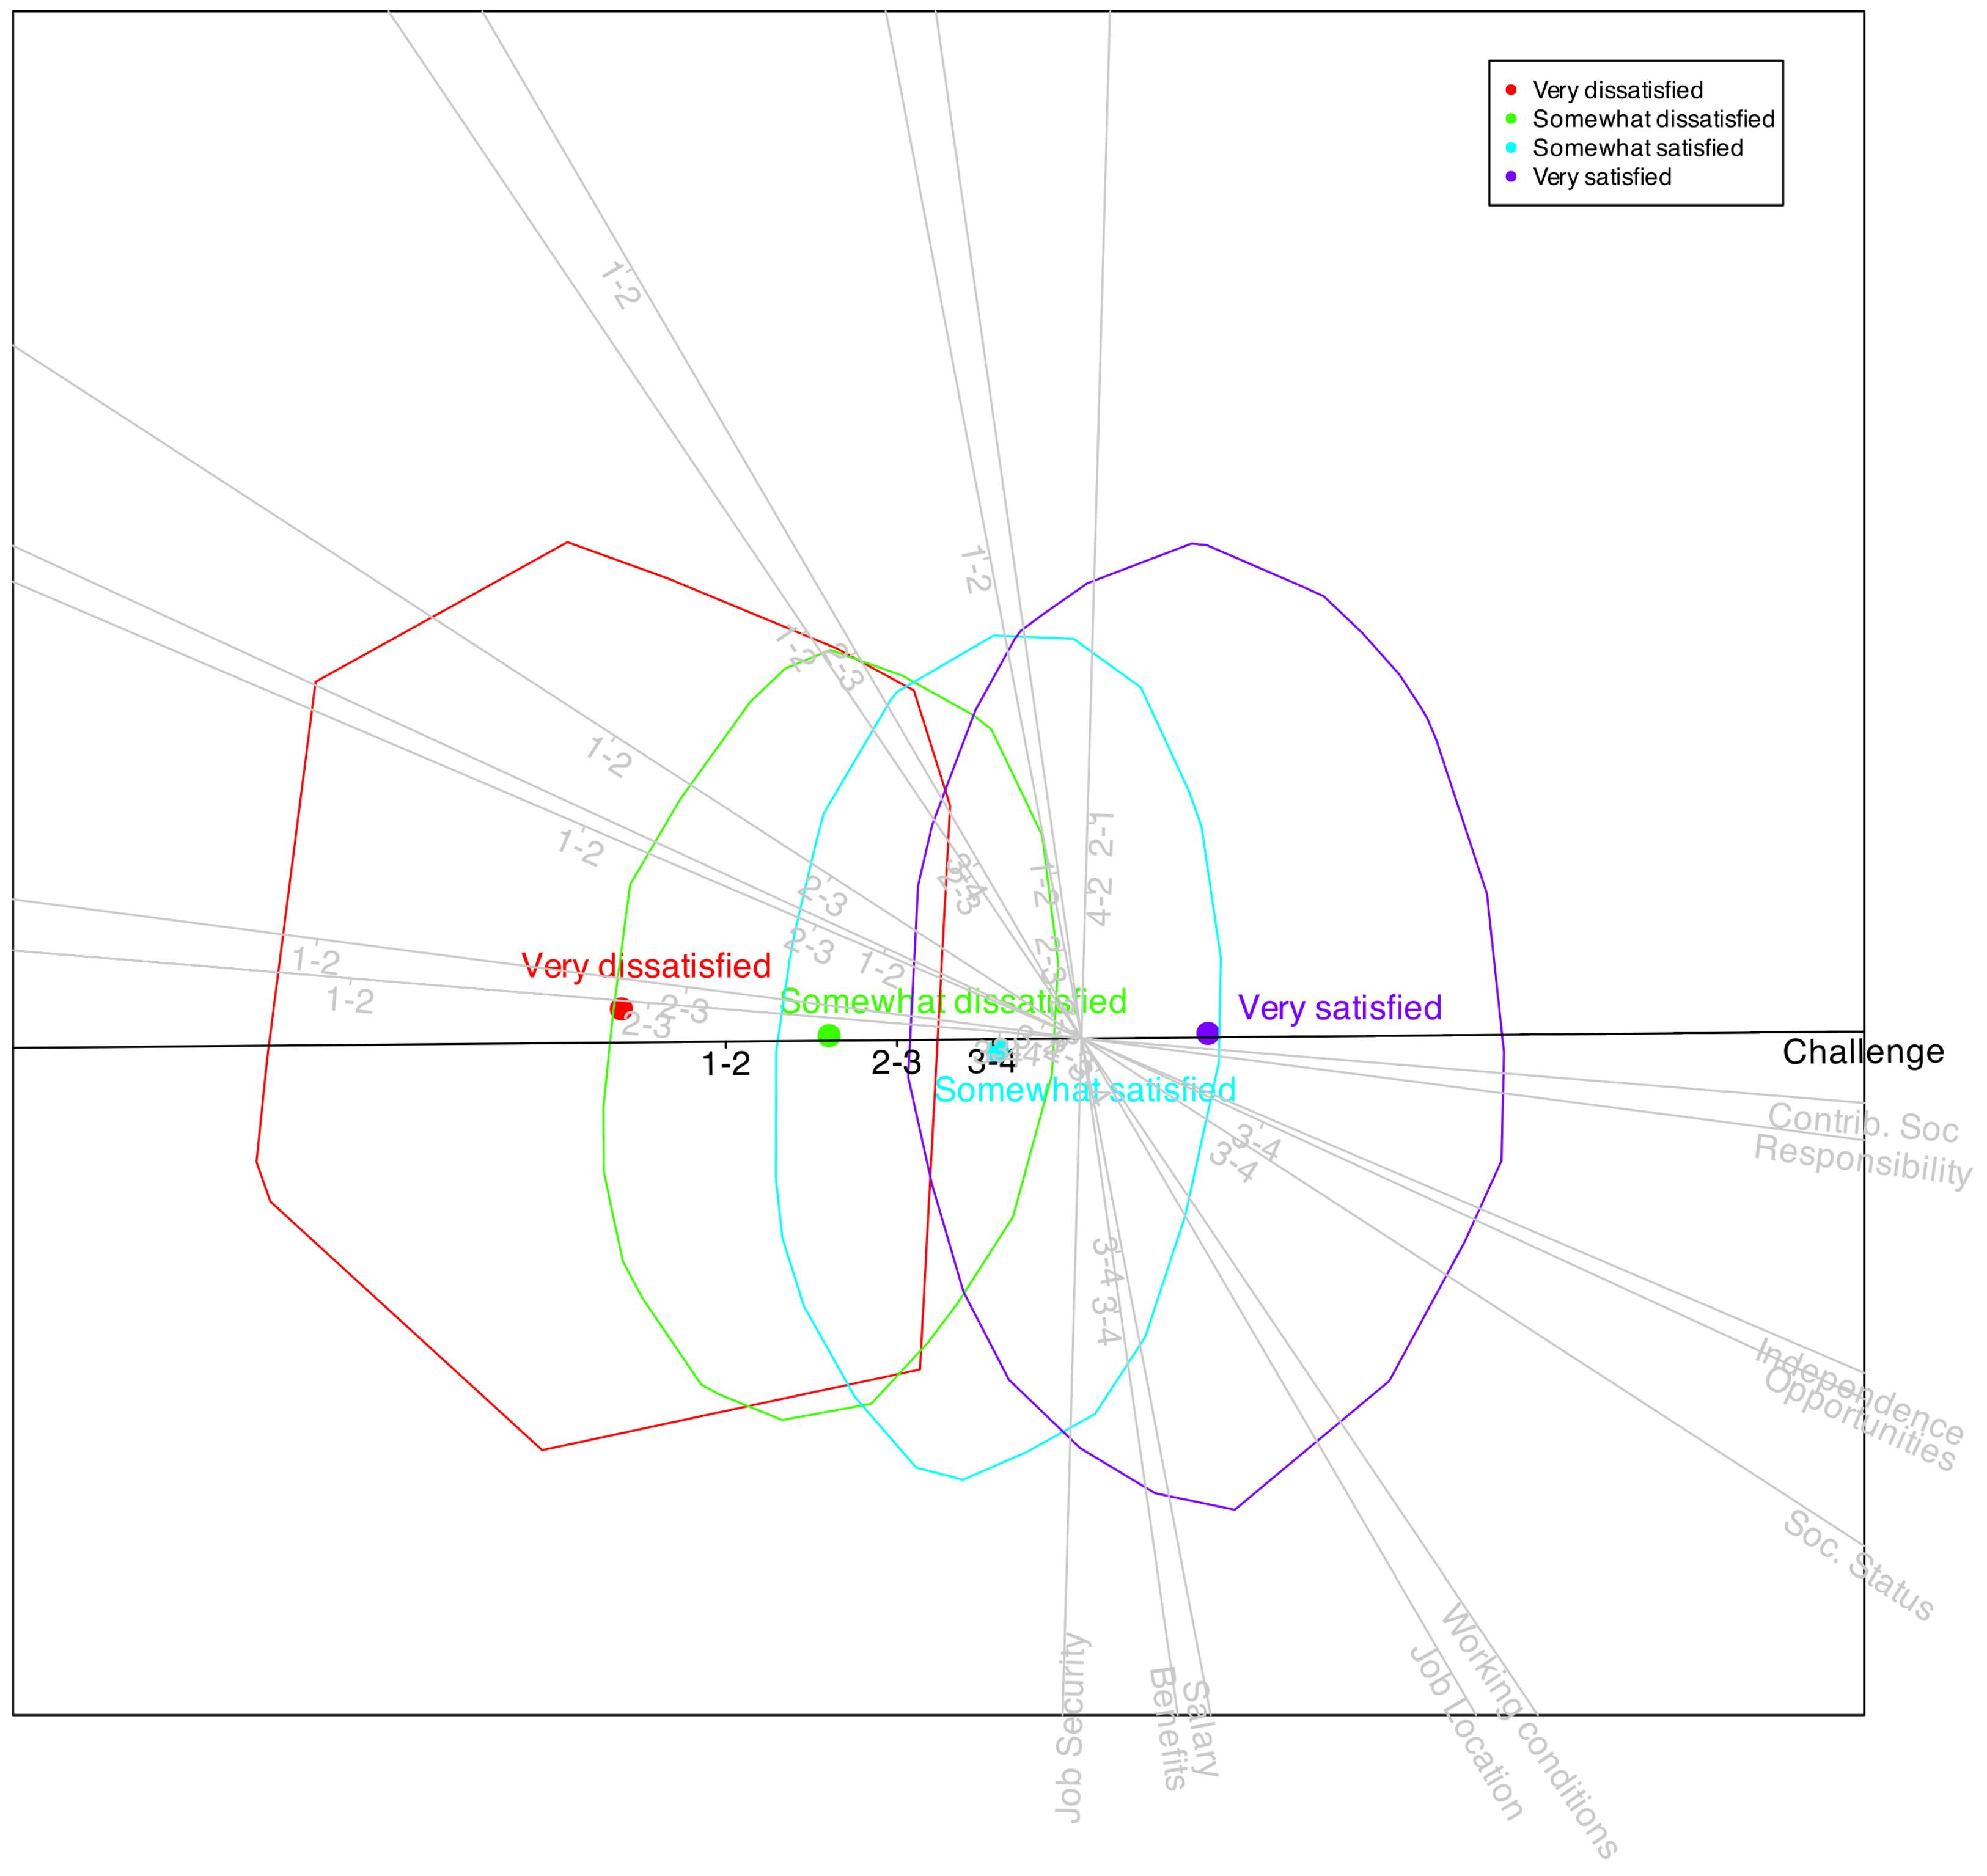1987x1876 pixels.
Task: Click purple legend dot for Very satisfied
Action: (x=1511, y=177)
